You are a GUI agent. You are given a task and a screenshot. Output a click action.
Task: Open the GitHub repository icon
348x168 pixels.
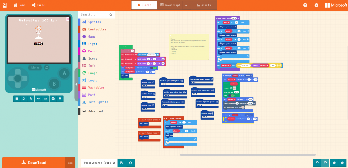[x=130, y=163]
